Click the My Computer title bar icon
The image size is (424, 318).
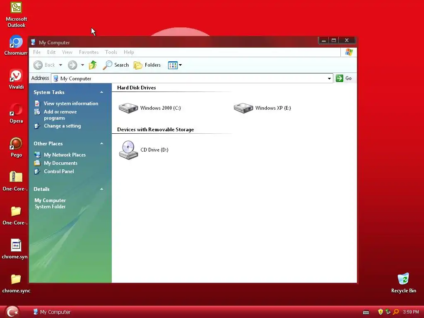(x=33, y=42)
